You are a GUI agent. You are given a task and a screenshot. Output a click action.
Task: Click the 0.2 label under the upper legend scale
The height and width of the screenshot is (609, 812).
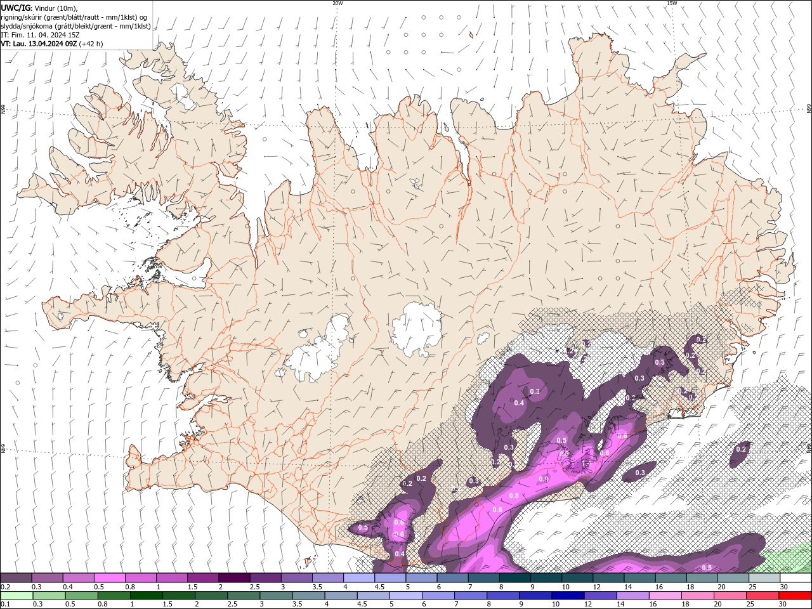(x=5, y=587)
